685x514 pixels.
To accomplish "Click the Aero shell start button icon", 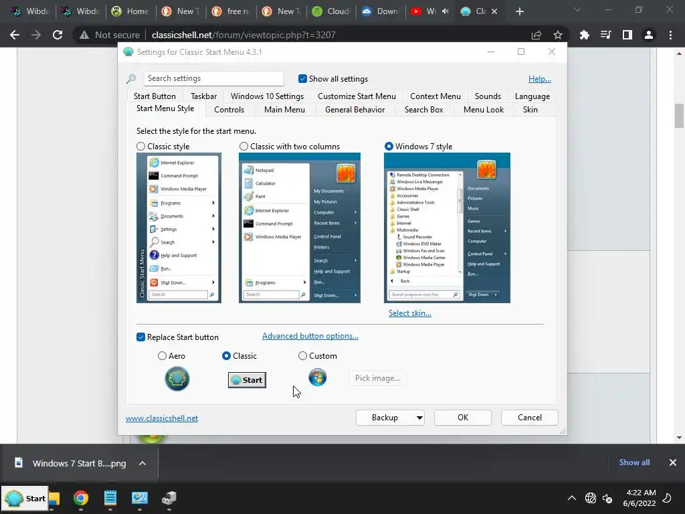I will point(177,379).
